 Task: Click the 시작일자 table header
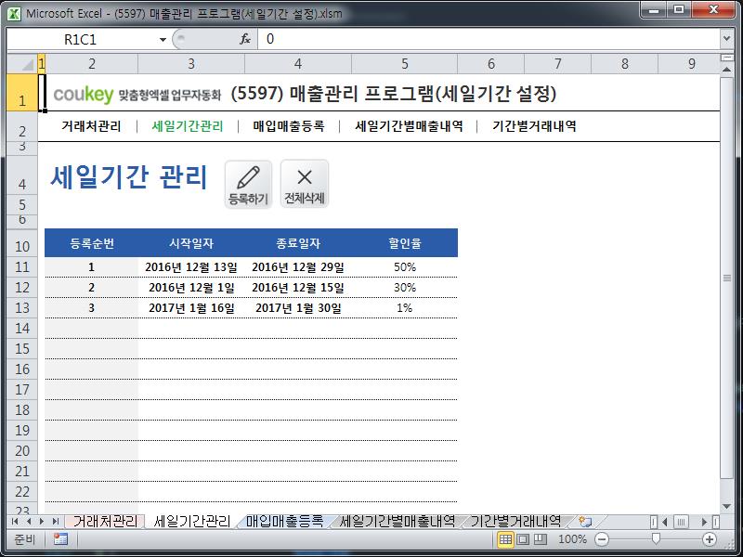point(191,243)
